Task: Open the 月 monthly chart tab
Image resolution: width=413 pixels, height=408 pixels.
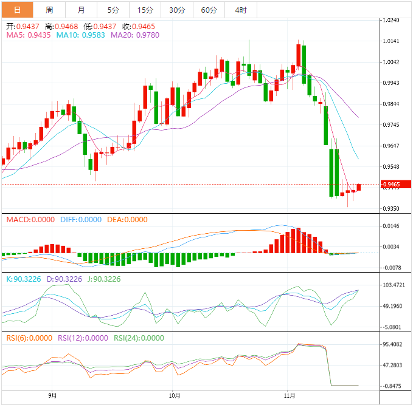Action: pos(81,10)
